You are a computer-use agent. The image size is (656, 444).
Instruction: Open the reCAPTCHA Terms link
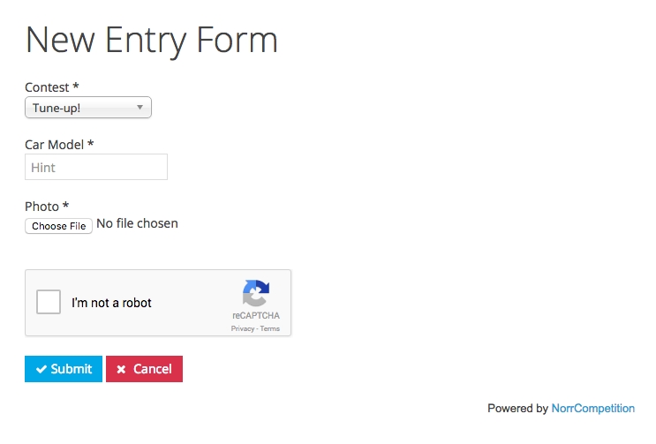coord(270,328)
